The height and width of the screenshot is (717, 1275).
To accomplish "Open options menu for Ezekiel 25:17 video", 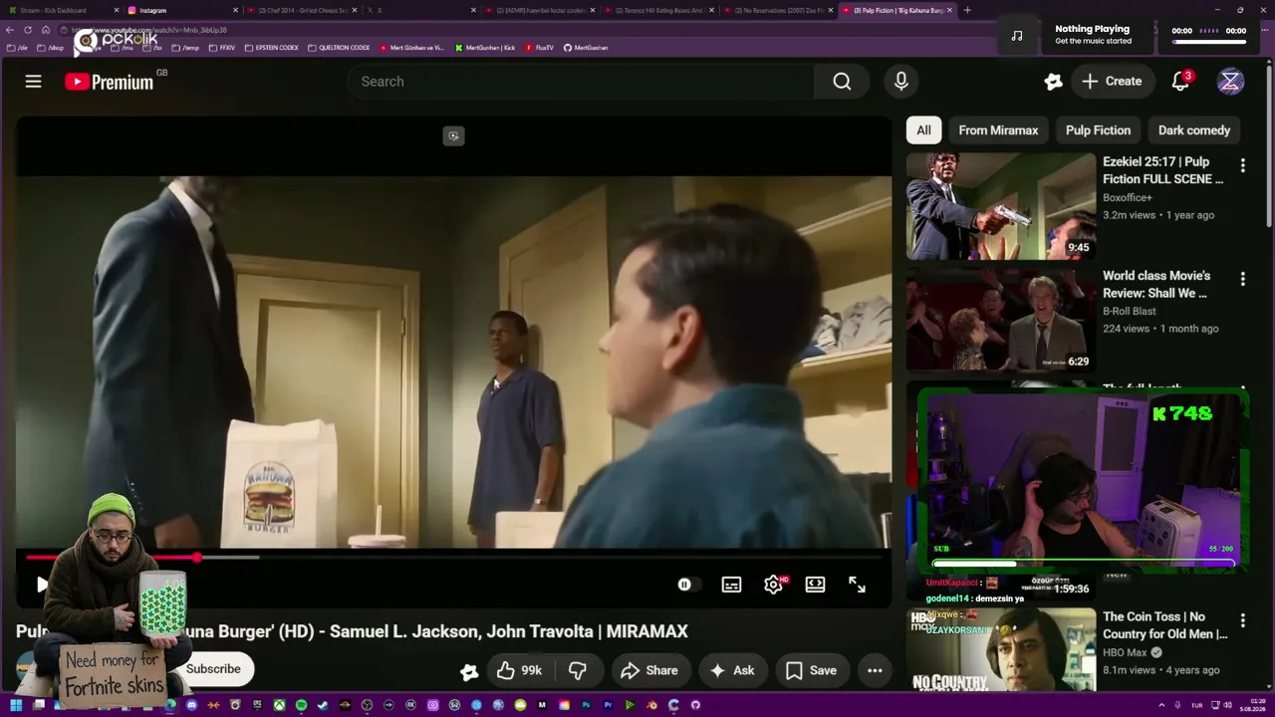I will coord(1242,165).
